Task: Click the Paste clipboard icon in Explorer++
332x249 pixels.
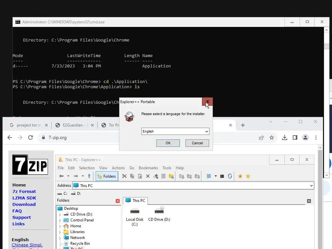Action: tap(140, 176)
